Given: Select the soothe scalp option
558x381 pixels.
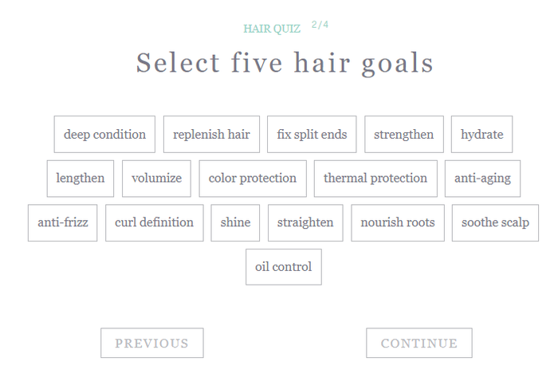Looking at the screenshot, I should pos(495,222).
